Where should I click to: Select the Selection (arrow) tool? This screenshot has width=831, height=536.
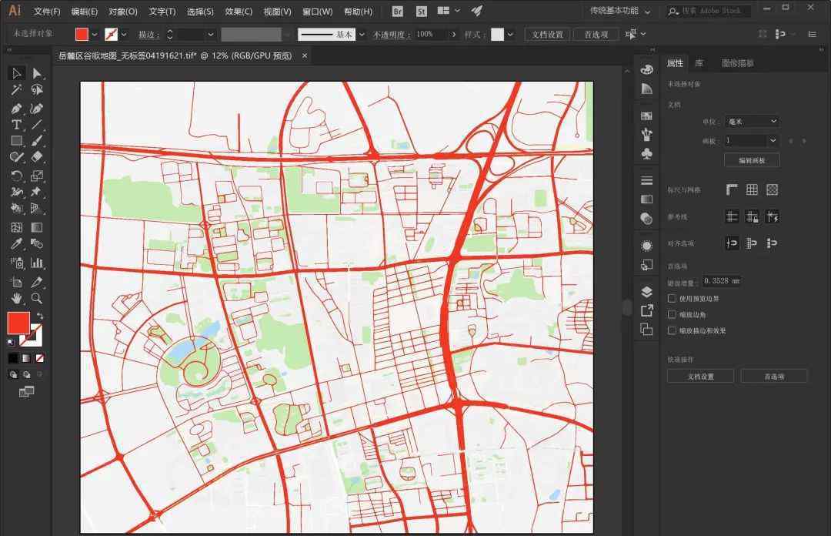(x=16, y=73)
